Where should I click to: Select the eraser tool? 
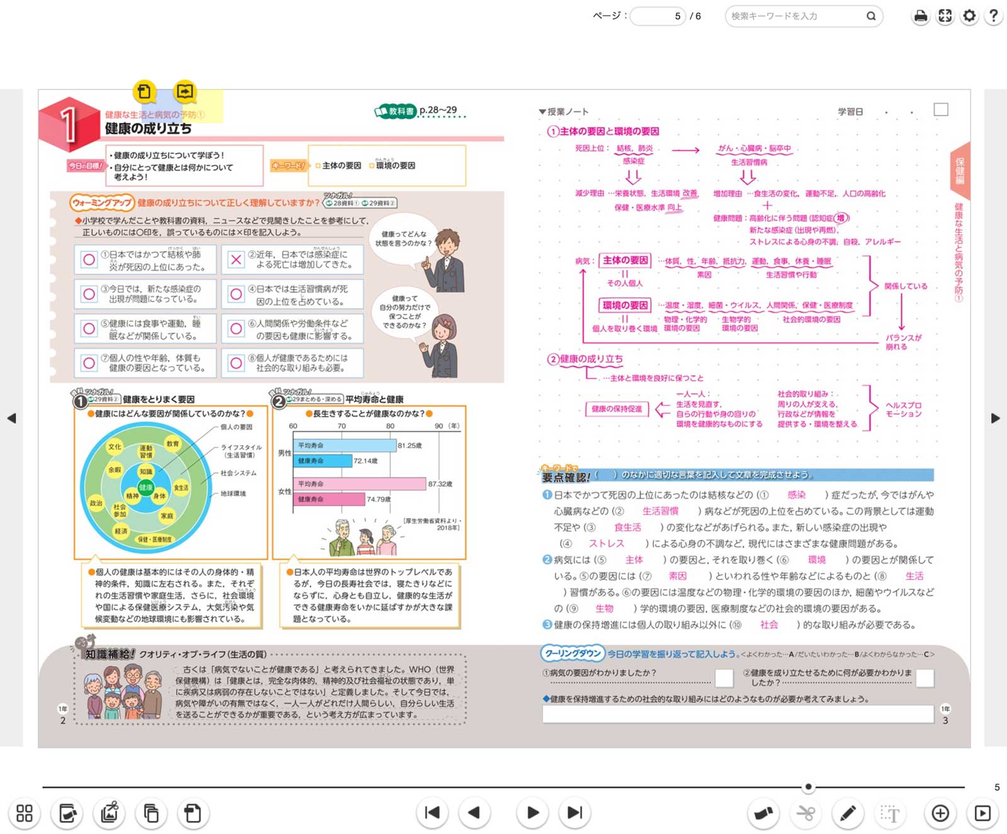[763, 813]
